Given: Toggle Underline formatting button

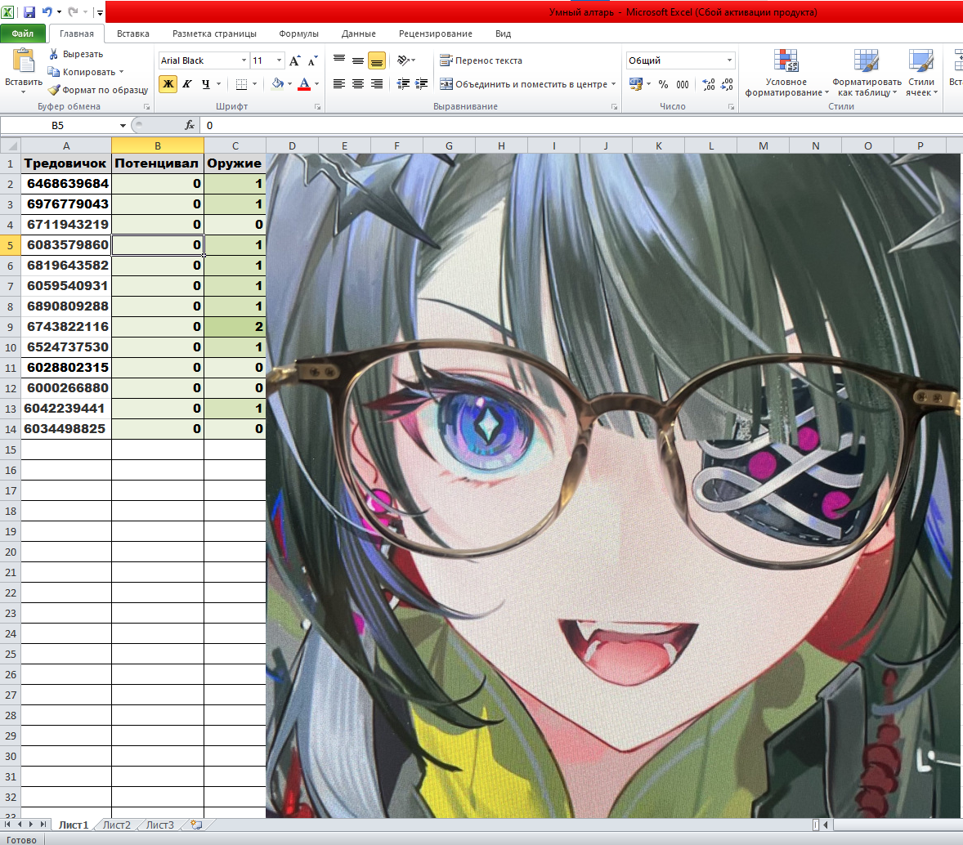Looking at the screenshot, I should click(x=205, y=84).
